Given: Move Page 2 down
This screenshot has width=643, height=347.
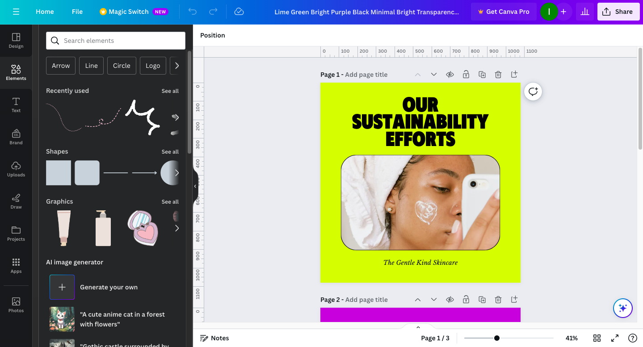Looking at the screenshot, I should pos(434,300).
